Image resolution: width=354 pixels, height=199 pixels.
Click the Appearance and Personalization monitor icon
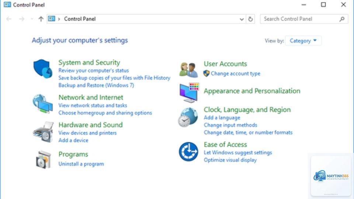tap(189, 92)
